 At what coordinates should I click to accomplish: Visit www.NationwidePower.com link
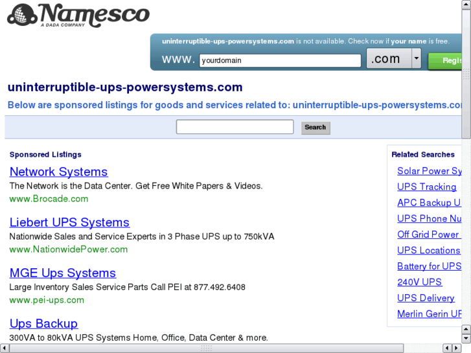pos(69,249)
